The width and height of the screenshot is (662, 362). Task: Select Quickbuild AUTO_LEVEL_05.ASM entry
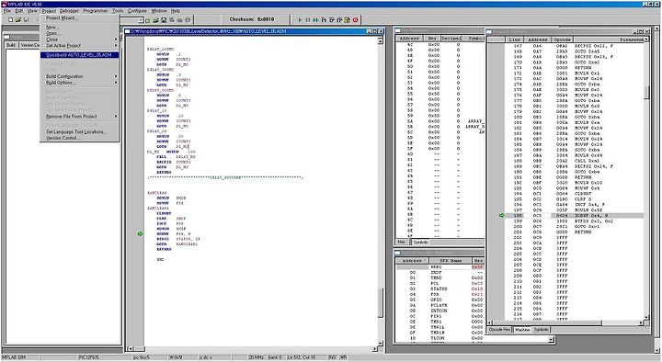click(79, 55)
